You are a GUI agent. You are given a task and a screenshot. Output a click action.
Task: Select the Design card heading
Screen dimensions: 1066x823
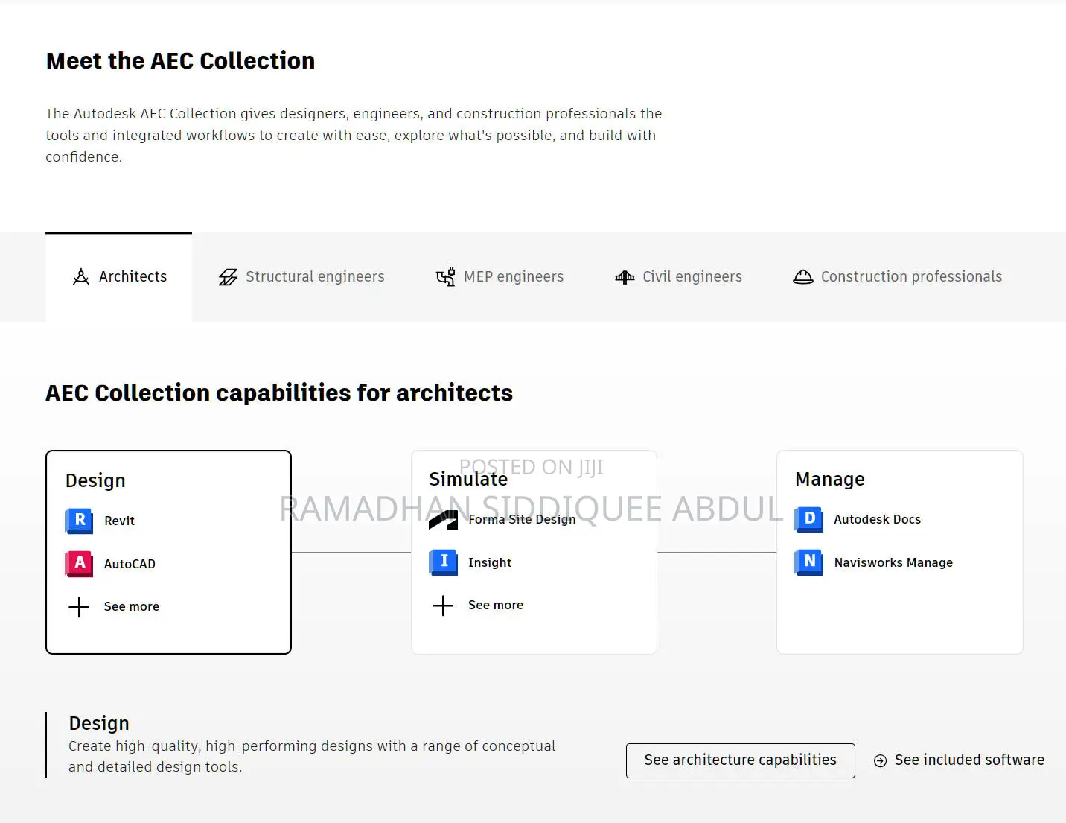pyautogui.click(x=95, y=481)
